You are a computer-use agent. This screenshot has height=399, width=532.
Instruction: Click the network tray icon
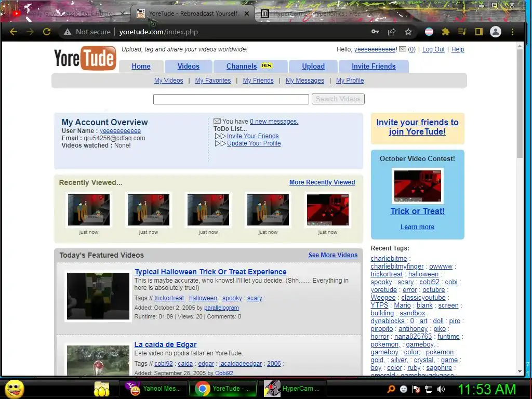tap(429, 389)
